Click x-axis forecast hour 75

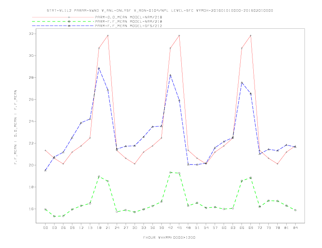pyautogui.click(x=269, y=228)
